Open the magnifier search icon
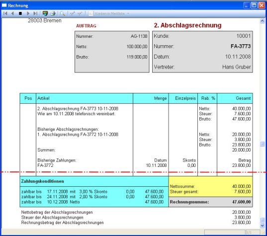This screenshot has height=236, width=267. coord(63,13)
